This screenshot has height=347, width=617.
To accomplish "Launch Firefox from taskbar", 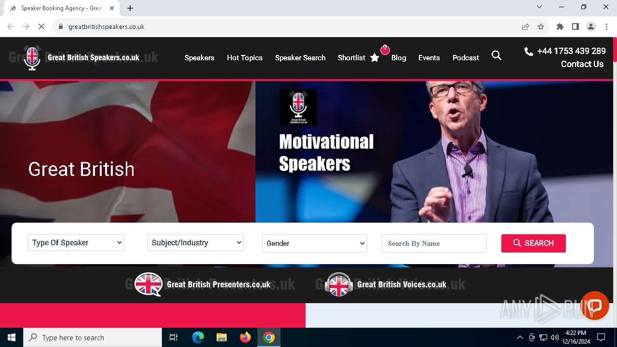I will [x=245, y=337].
